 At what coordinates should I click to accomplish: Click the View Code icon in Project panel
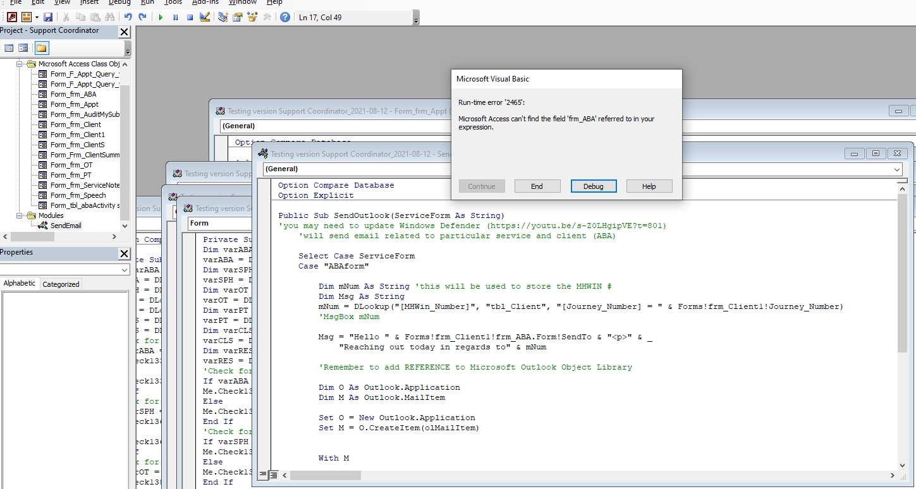click(x=9, y=48)
